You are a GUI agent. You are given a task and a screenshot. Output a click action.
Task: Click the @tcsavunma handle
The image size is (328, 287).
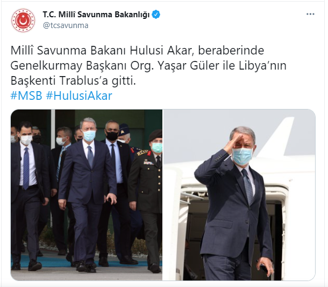tap(66, 25)
